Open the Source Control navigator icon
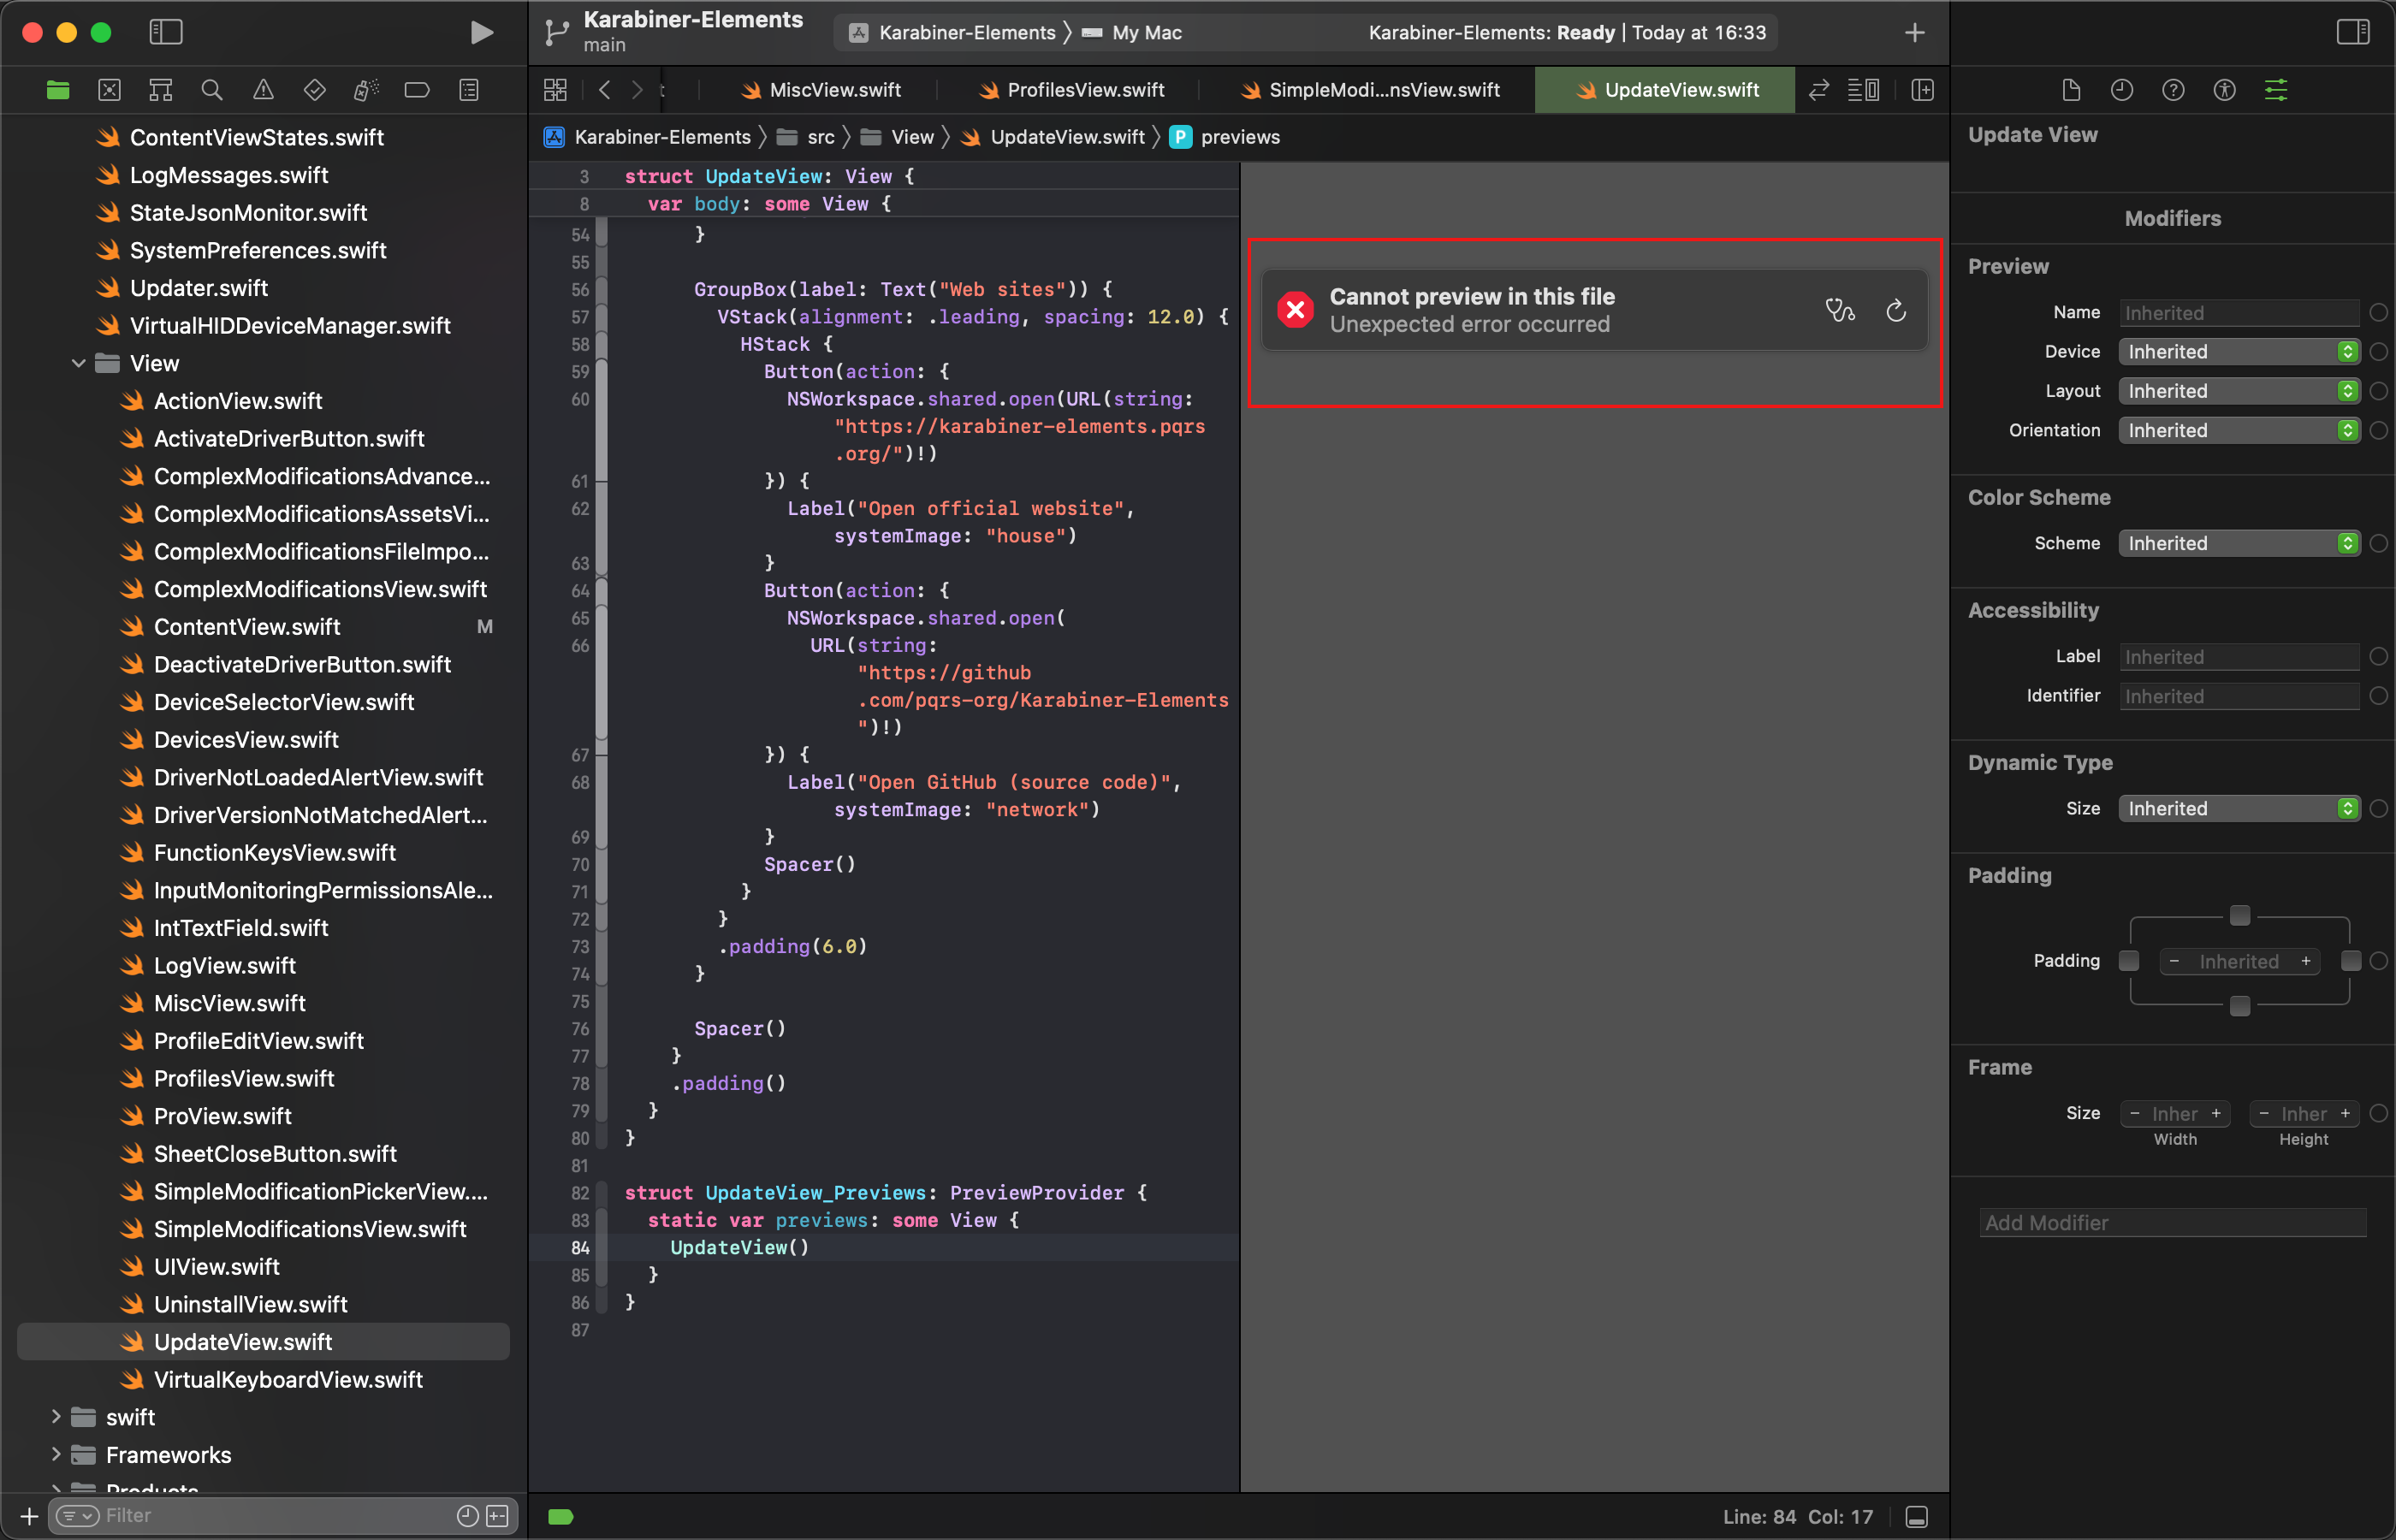 [x=109, y=90]
